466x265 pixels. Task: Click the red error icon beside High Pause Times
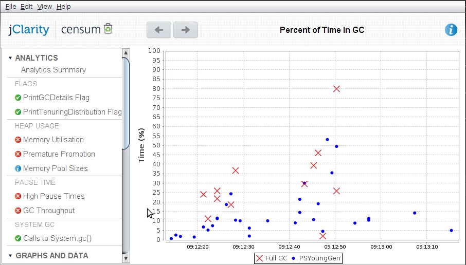pos(18,196)
